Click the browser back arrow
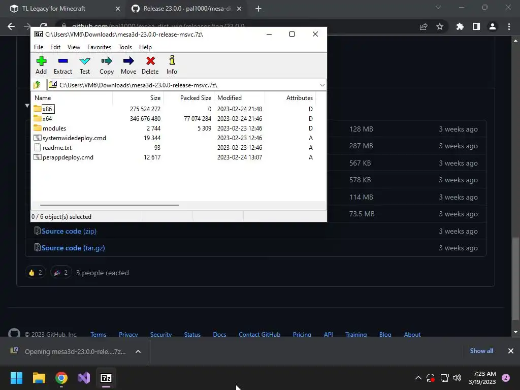Viewport: 520px width, 390px height. pos(11,26)
